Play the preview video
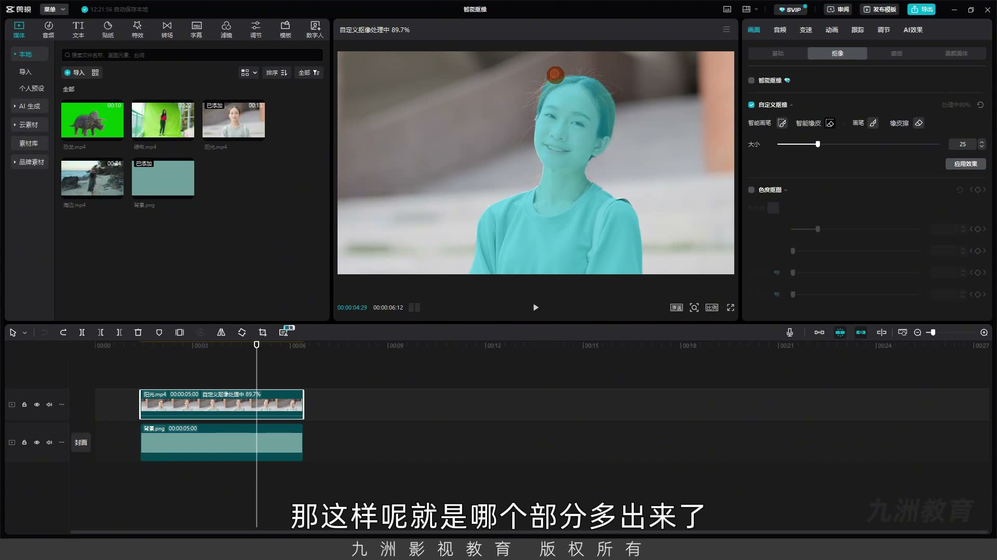The height and width of the screenshot is (560, 997). point(536,307)
